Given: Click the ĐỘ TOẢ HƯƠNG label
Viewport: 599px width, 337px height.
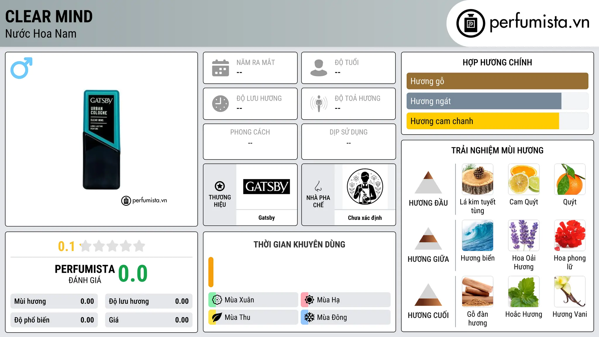Looking at the screenshot, I should point(358,98).
